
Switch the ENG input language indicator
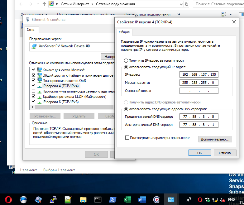pyautogui.click(x=232, y=200)
